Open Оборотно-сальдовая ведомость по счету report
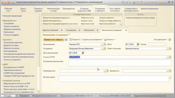This screenshot has width=175, height=98. [60, 24]
